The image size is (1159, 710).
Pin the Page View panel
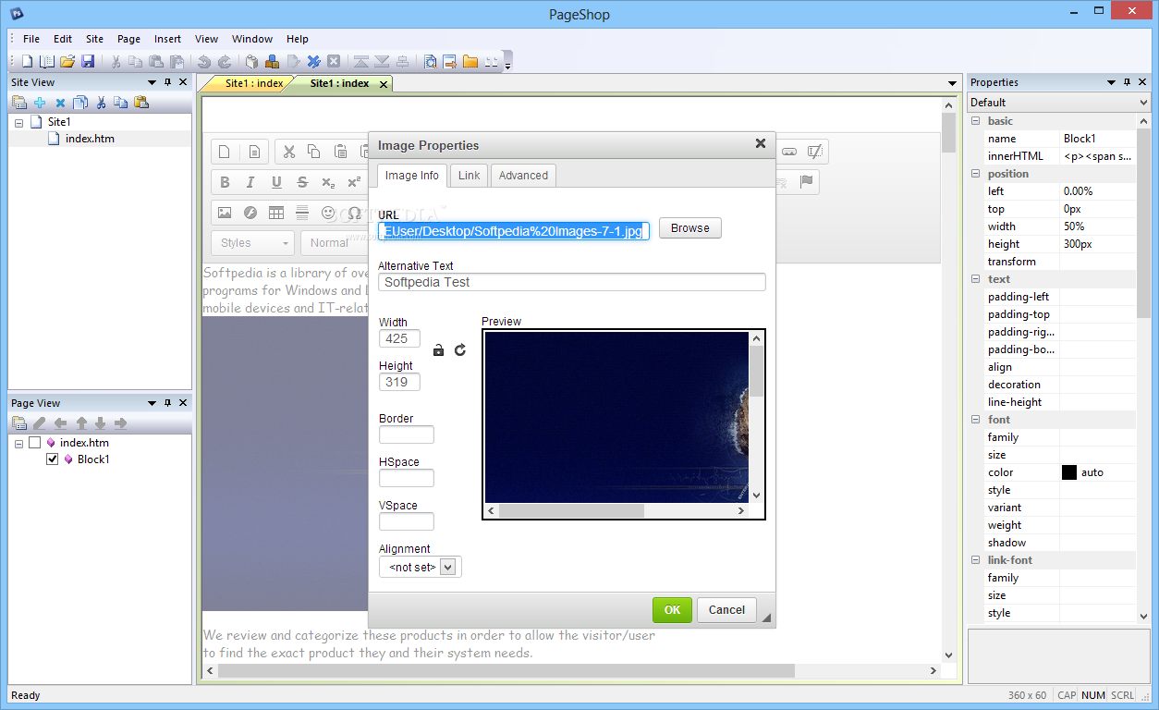coord(167,403)
